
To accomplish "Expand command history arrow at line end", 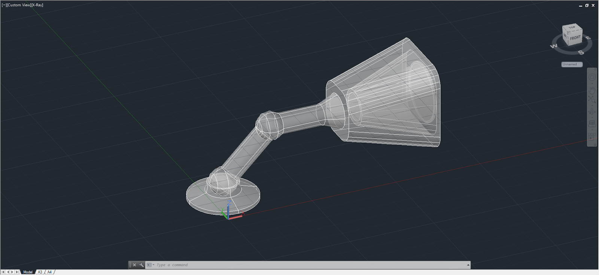I will (x=468, y=265).
